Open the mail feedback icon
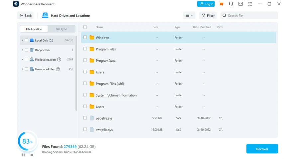 [x=241, y=4]
